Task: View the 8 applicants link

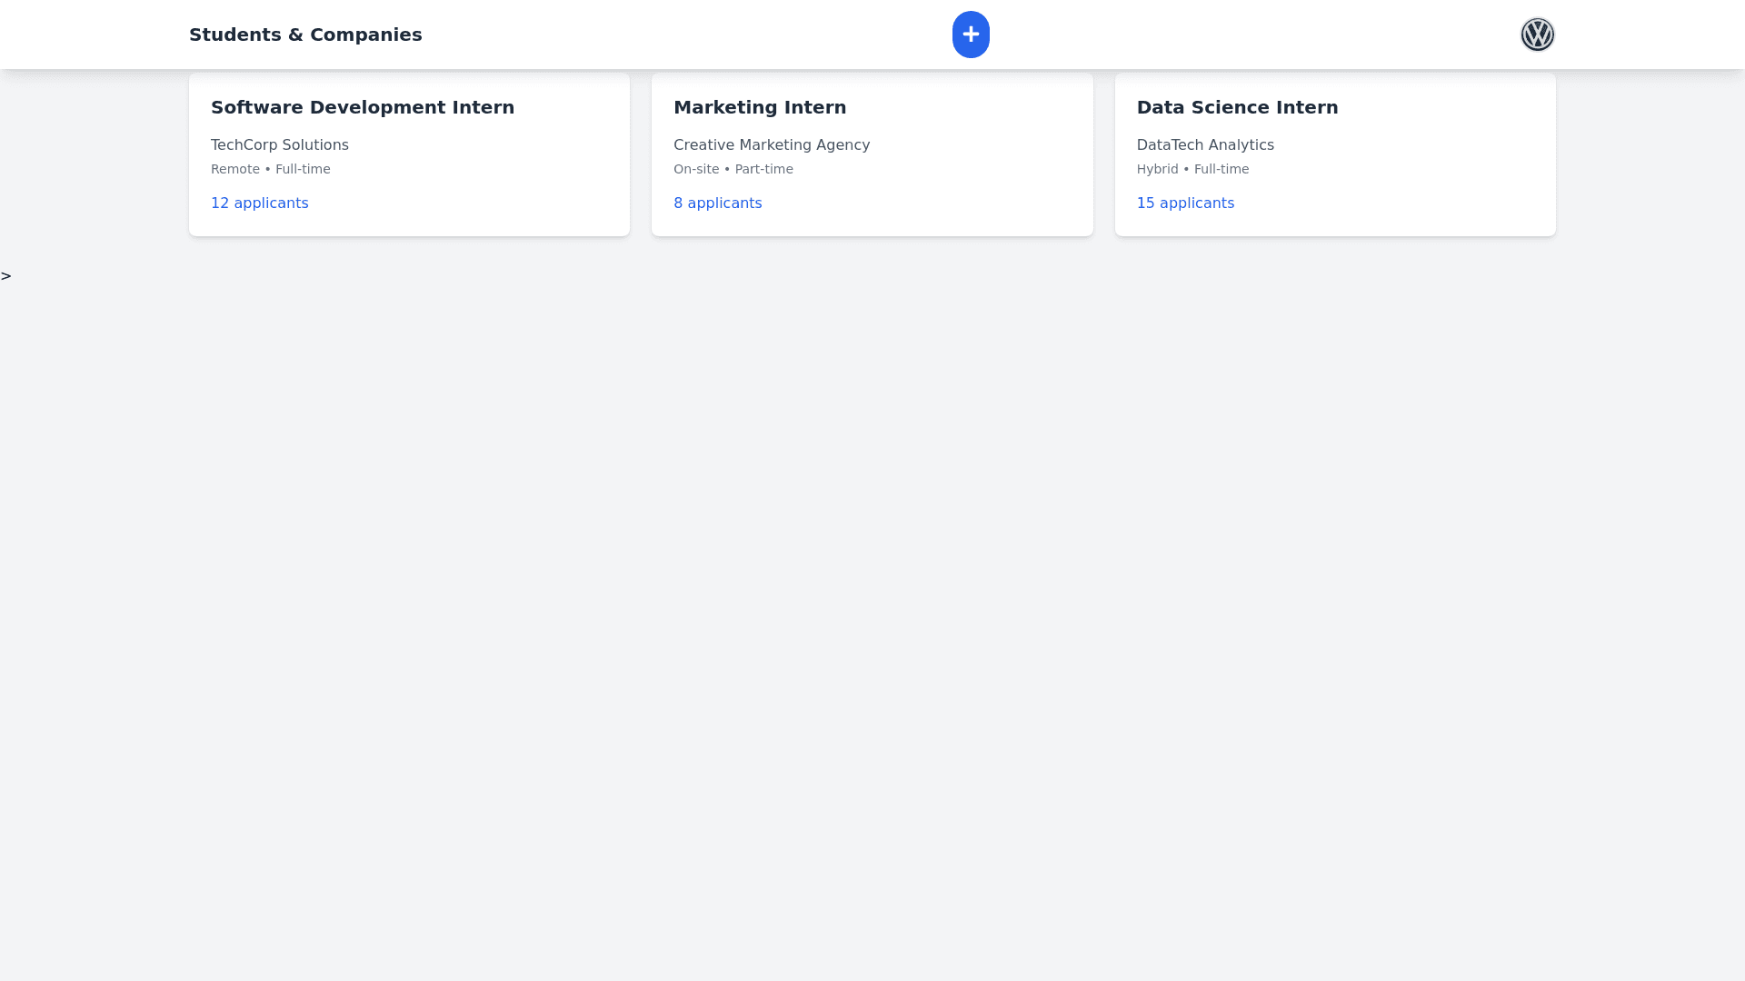Action: pos(717,203)
